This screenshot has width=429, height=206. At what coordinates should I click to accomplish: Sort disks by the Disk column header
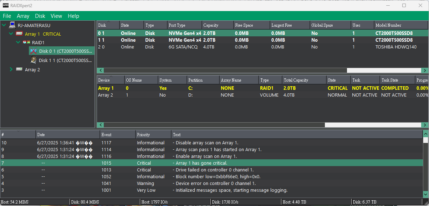pos(108,25)
